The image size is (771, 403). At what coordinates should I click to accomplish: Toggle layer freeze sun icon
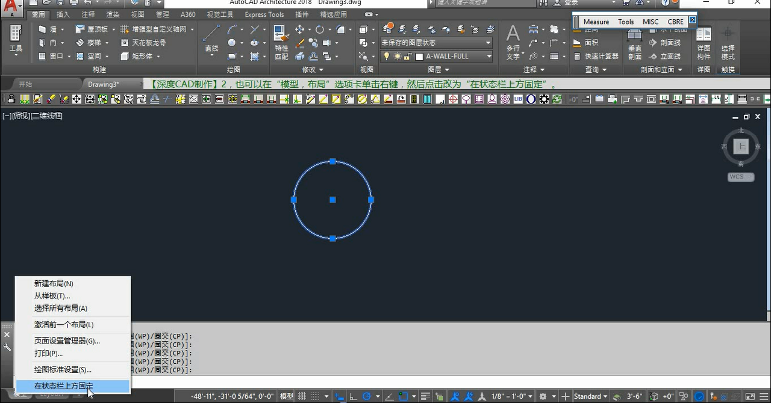click(x=398, y=57)
